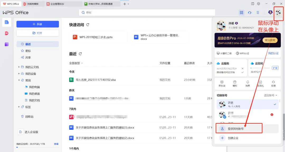Viewport: 285px width, 152px height.
Task: Click the 扩容 button in 云空间
Action: point(275,68)
